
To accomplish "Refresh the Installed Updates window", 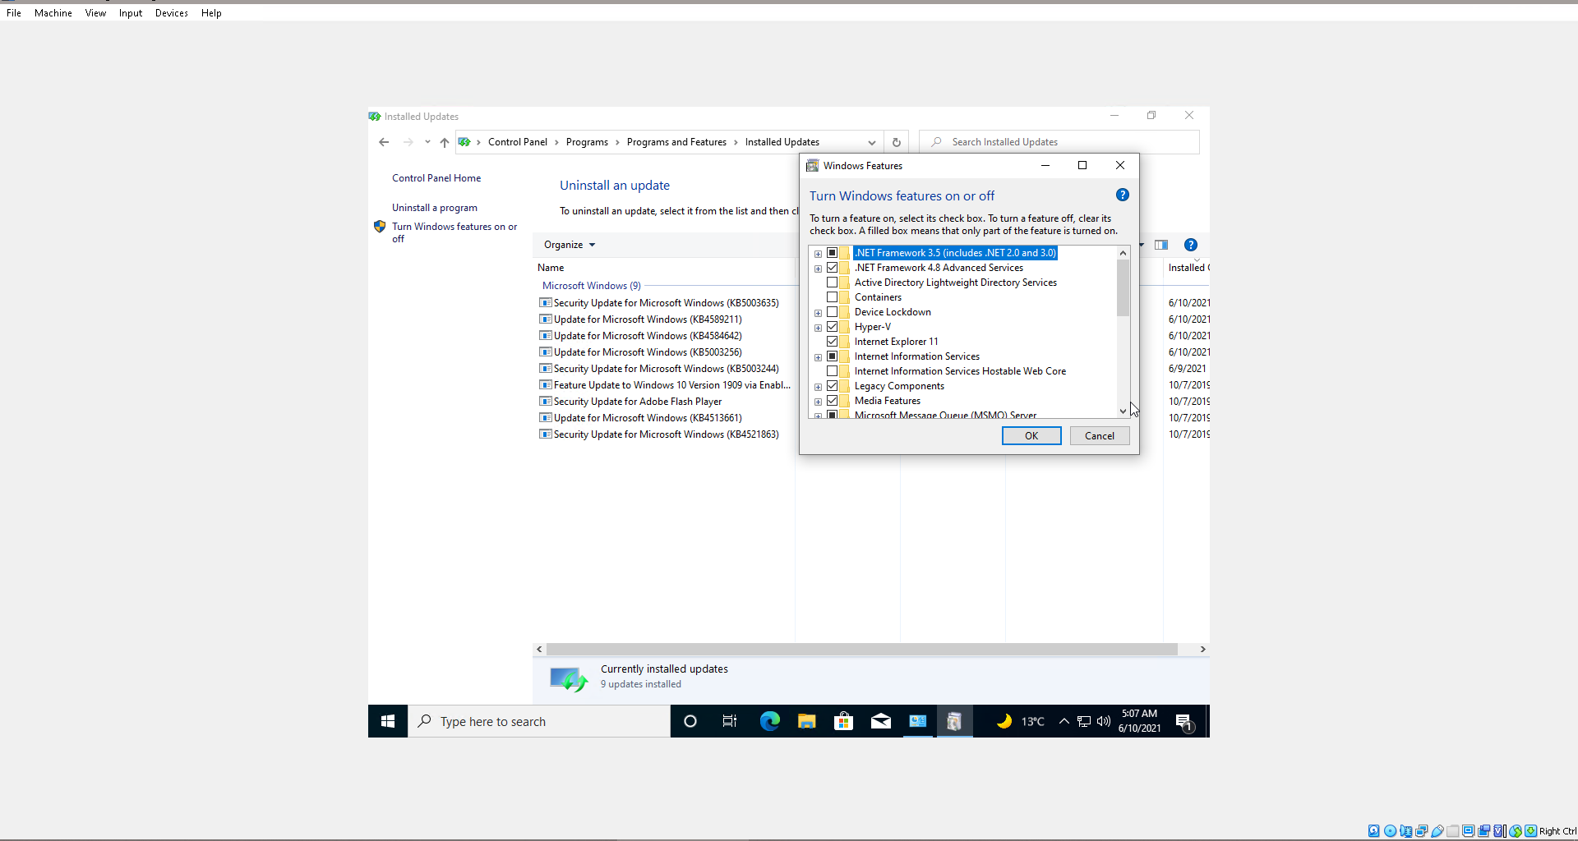I will [897, 142].
